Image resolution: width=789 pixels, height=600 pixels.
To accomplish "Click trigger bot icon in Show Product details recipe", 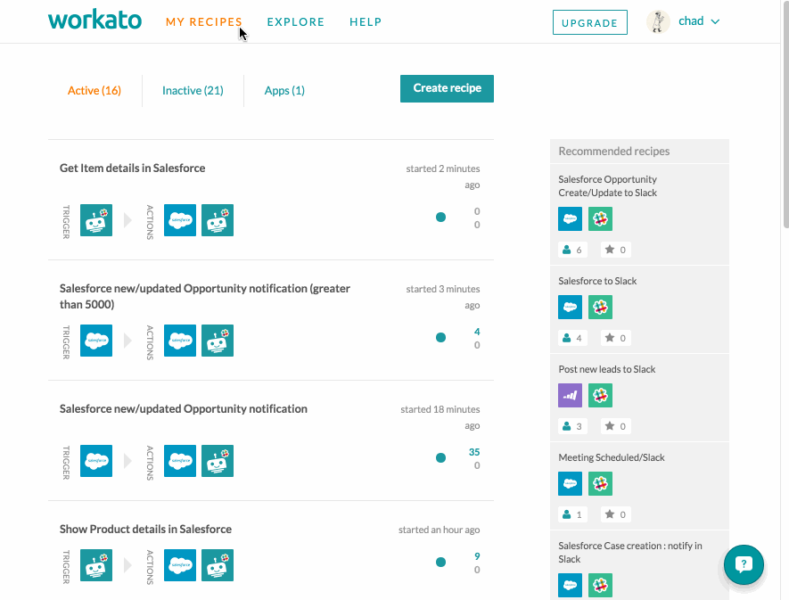I will pos(96,565).
